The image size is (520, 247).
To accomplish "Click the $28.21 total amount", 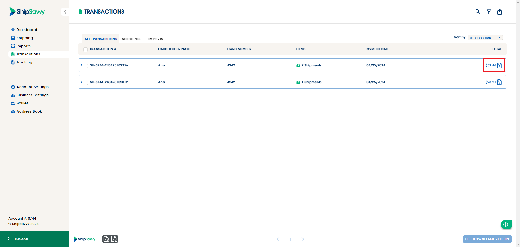I will pos(491,82).
